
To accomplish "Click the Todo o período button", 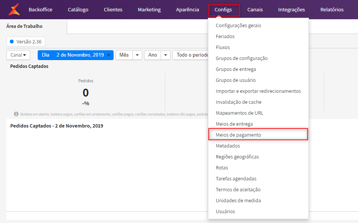I will point(191,55).
